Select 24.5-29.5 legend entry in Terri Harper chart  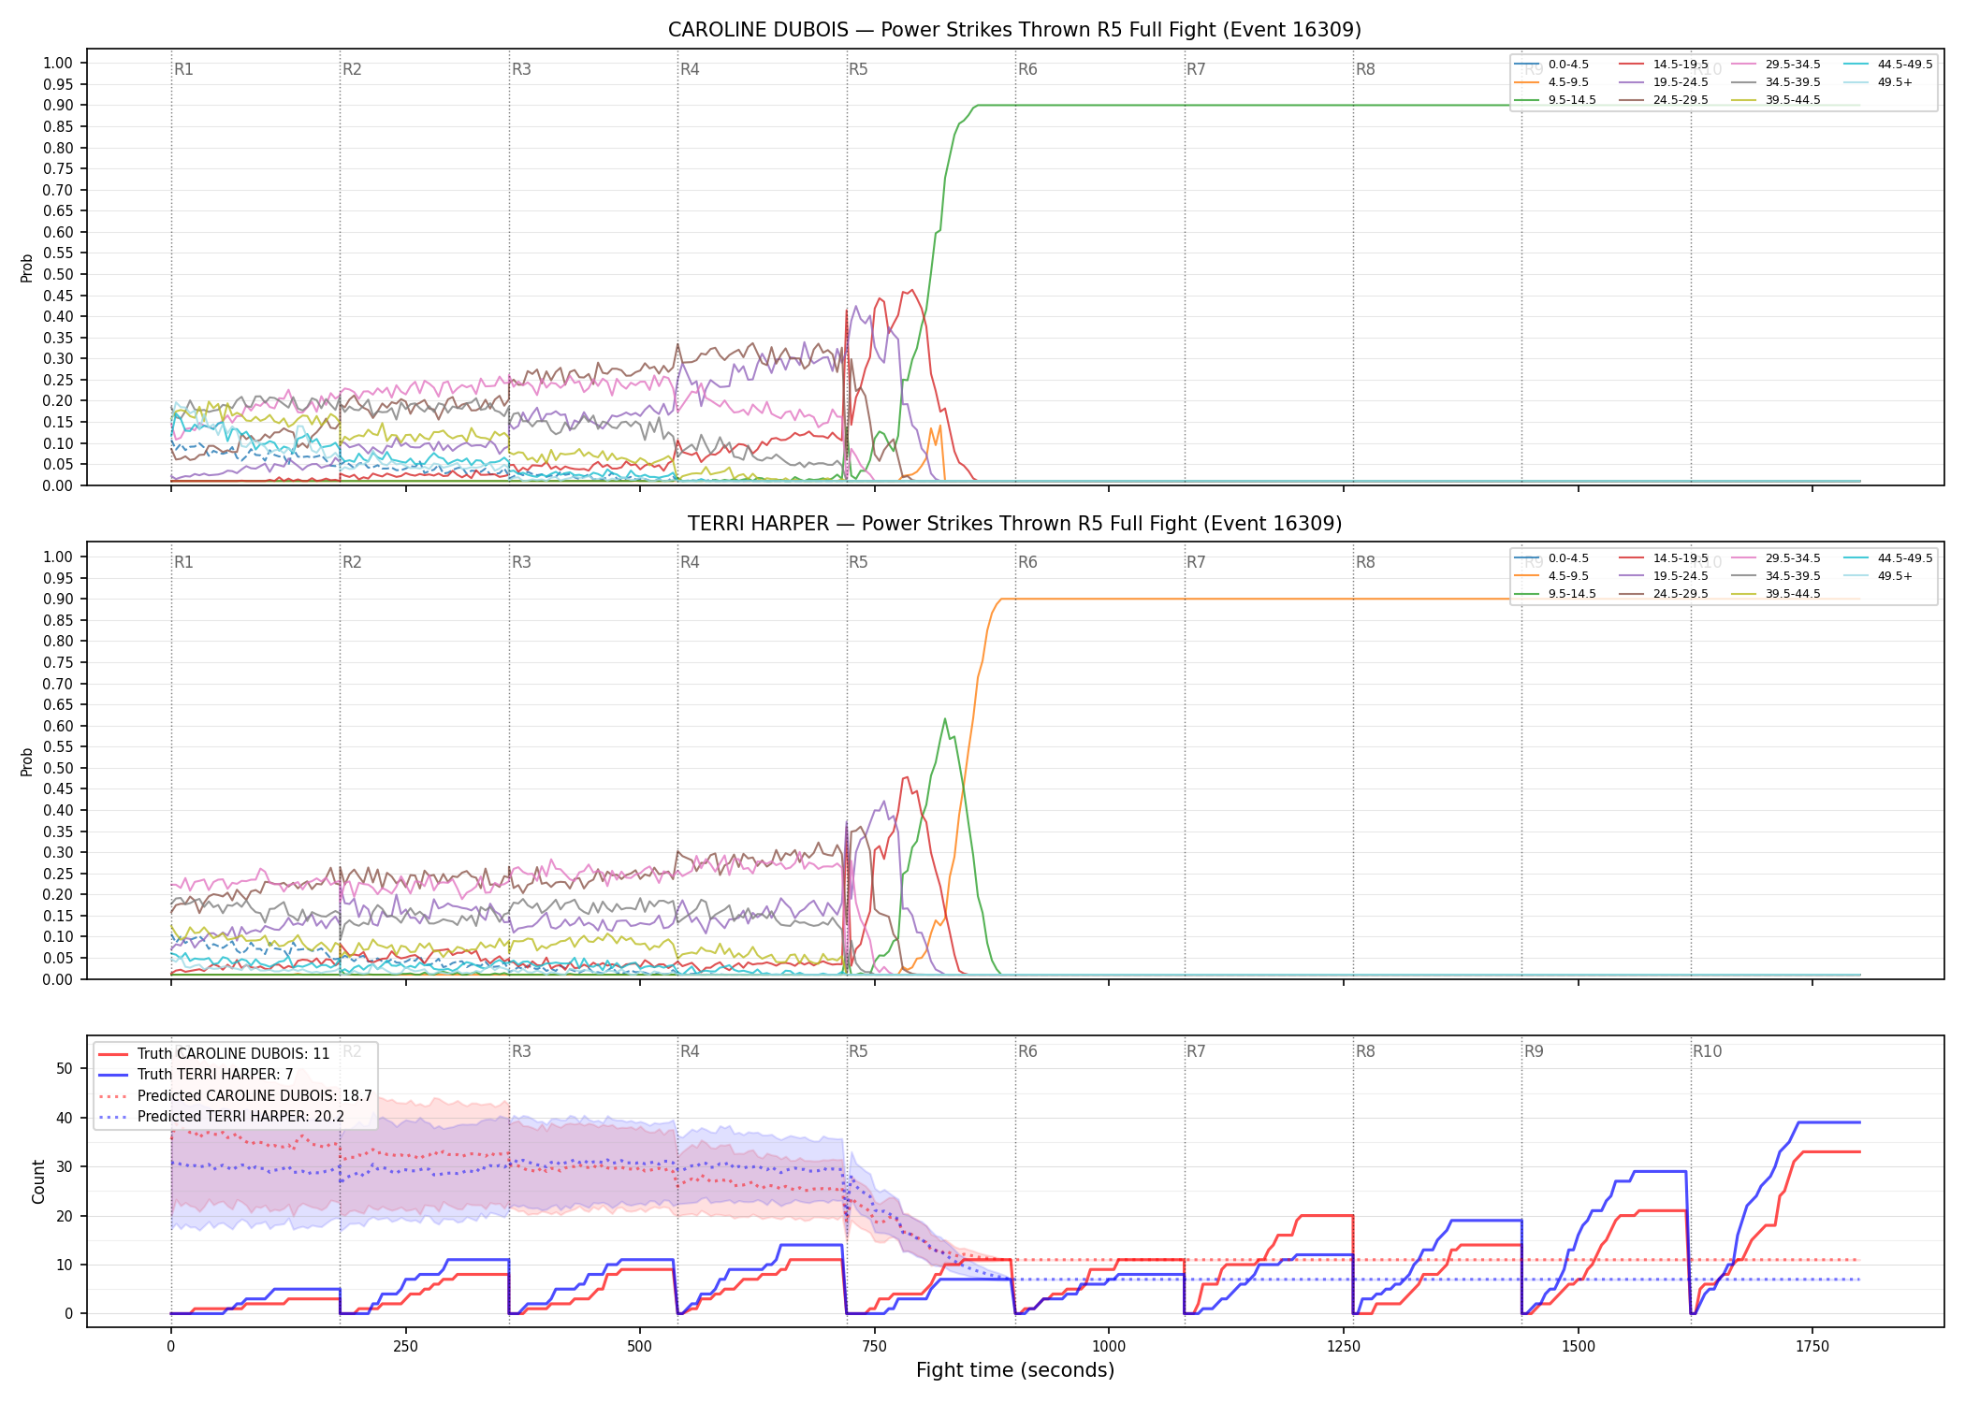pos(1664,594)
